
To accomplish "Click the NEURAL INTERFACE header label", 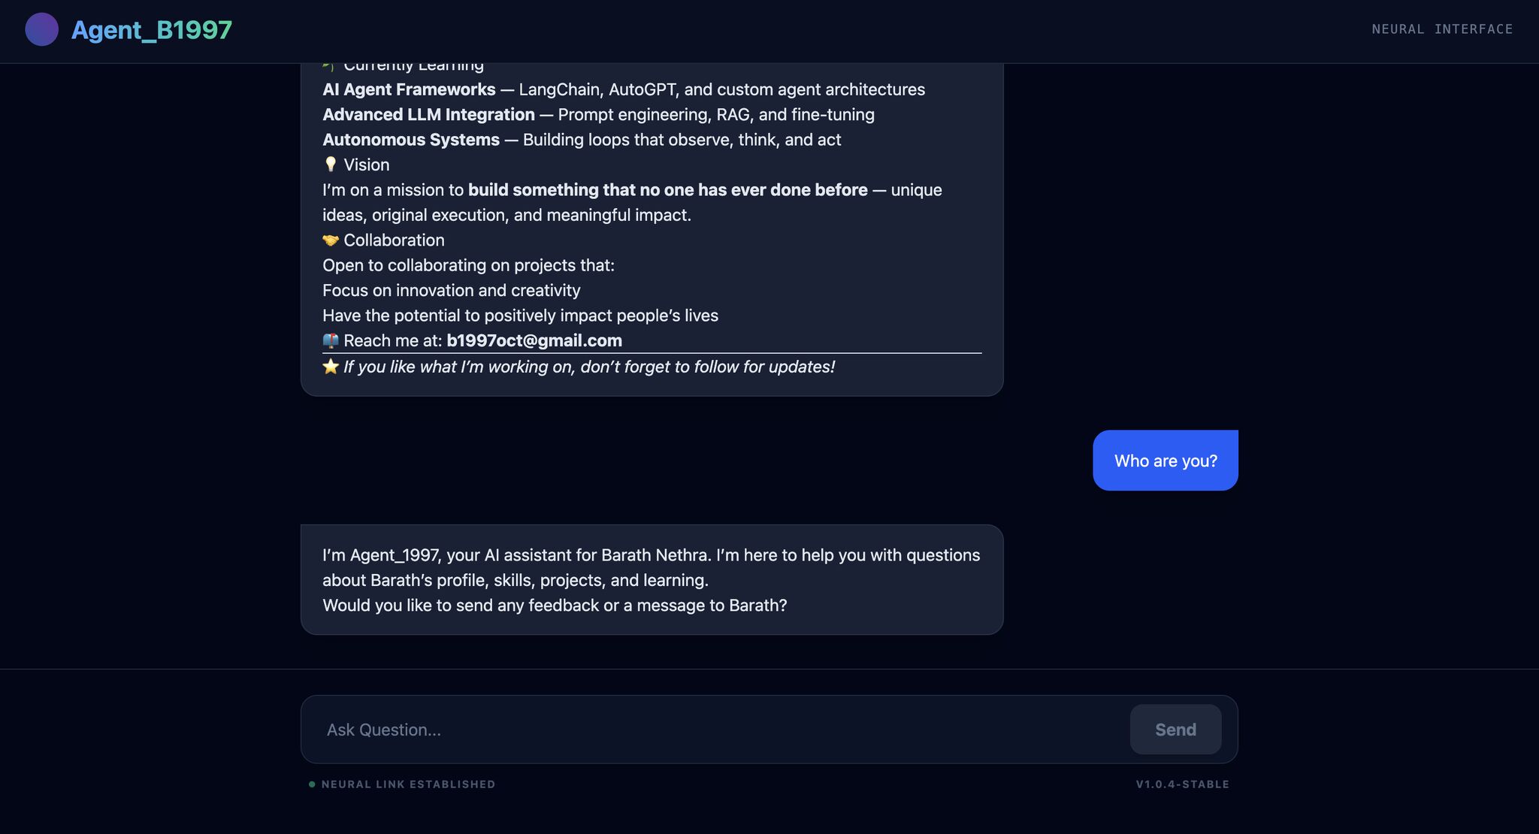I will pyautogui.click(x=1442, y=29).
